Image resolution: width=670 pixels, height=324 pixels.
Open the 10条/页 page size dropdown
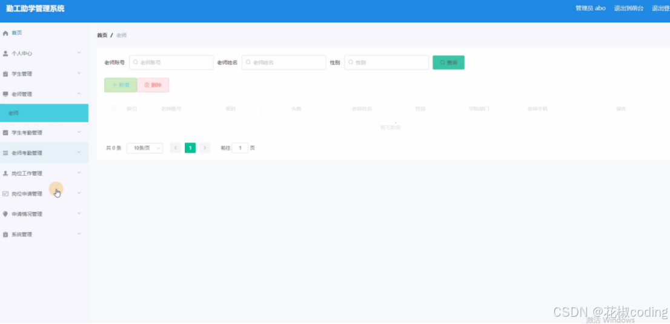(x=145, y=148)
